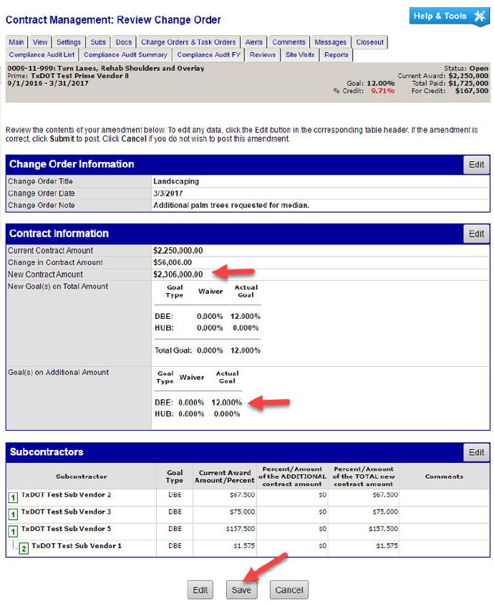Image resolution: width=494 pixels, height=604 pixels.
Task: Open the Alerts tab
Action: point(253,42)
